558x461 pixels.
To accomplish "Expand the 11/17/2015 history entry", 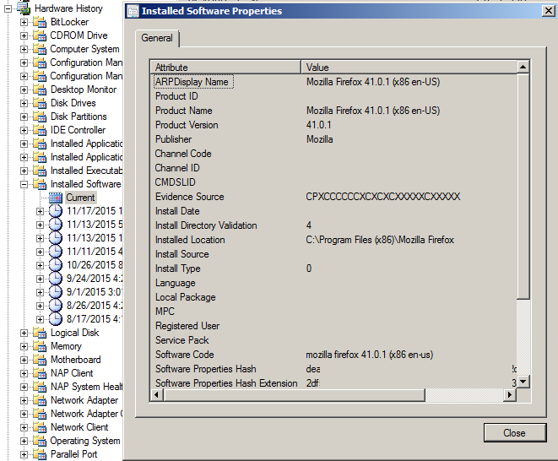I will [x=40, y=211].
